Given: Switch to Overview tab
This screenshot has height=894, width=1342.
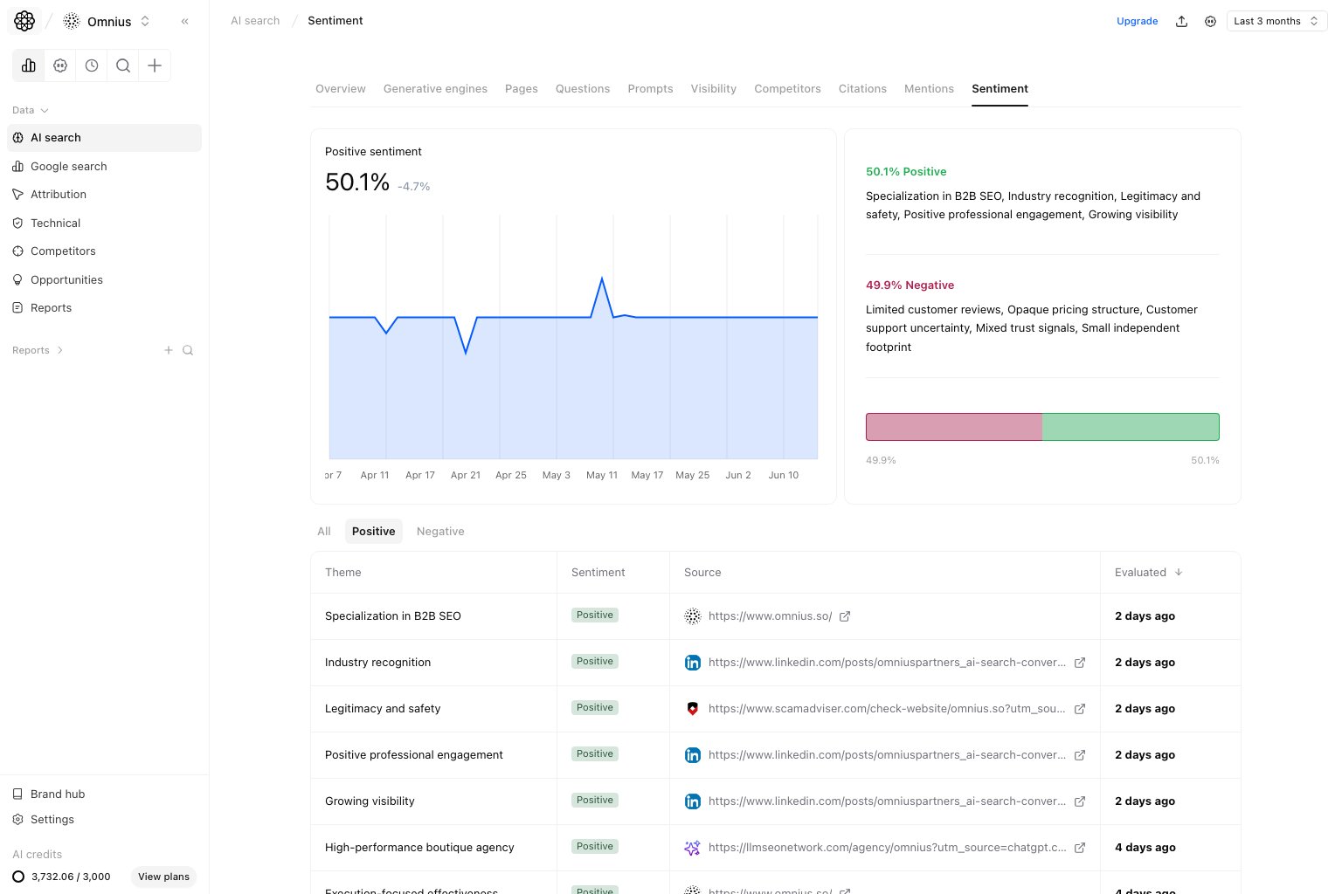Looking at the screenshot, I should (x=341, y=89).
